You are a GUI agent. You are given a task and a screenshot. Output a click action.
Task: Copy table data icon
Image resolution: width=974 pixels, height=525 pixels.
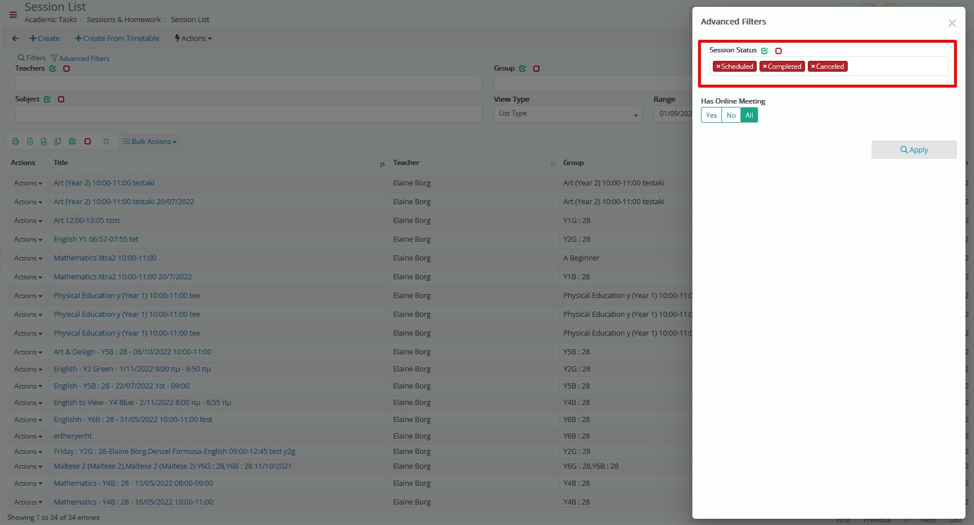coord(57,142)
